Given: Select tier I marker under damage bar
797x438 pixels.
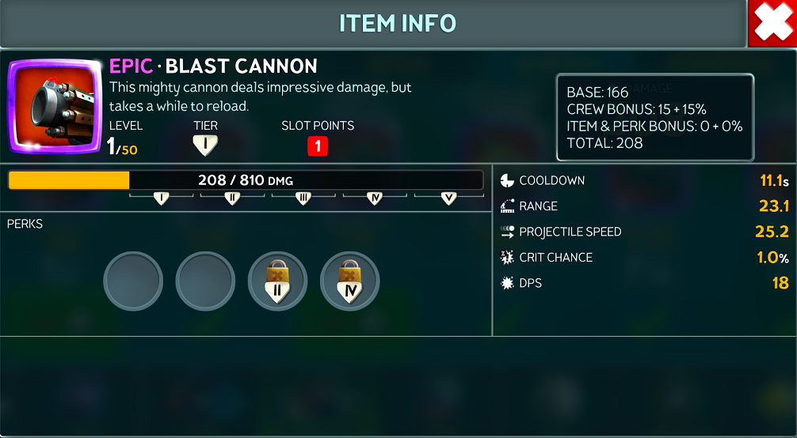Looking at the screenshot, I should point(161,198).
